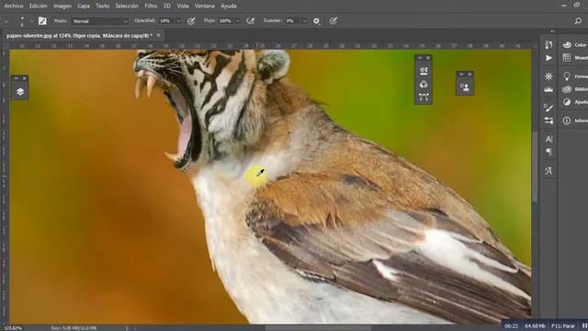Select the pajaro-silvestre.jpg document tab

click(x=79, y=35)
